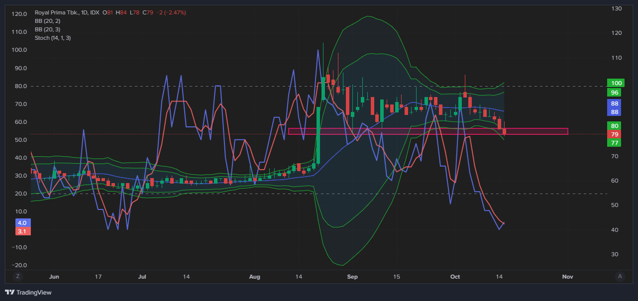Screen dimensions: 638x301
Task: Click the green 80 price label
Action: pyautogui.click(x=615, y=126)
